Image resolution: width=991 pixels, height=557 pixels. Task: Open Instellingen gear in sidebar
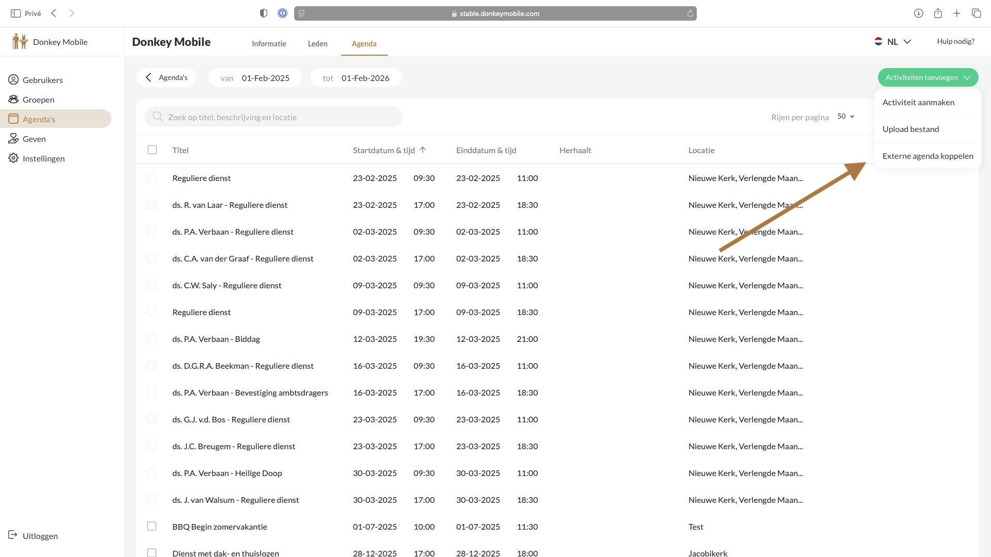[x=13, y=158]
